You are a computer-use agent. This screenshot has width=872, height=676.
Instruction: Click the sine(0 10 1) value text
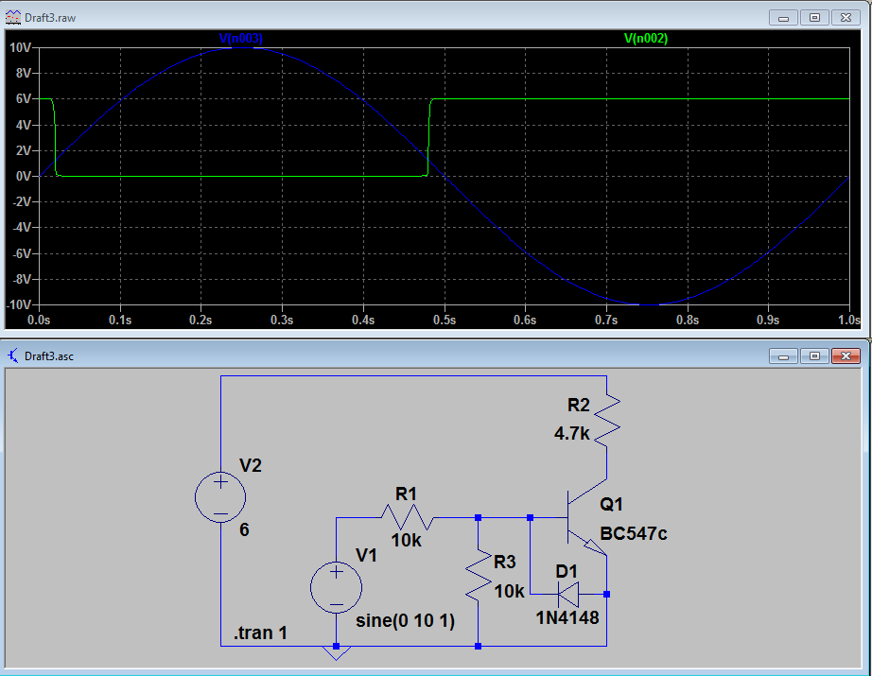[406, 620]
